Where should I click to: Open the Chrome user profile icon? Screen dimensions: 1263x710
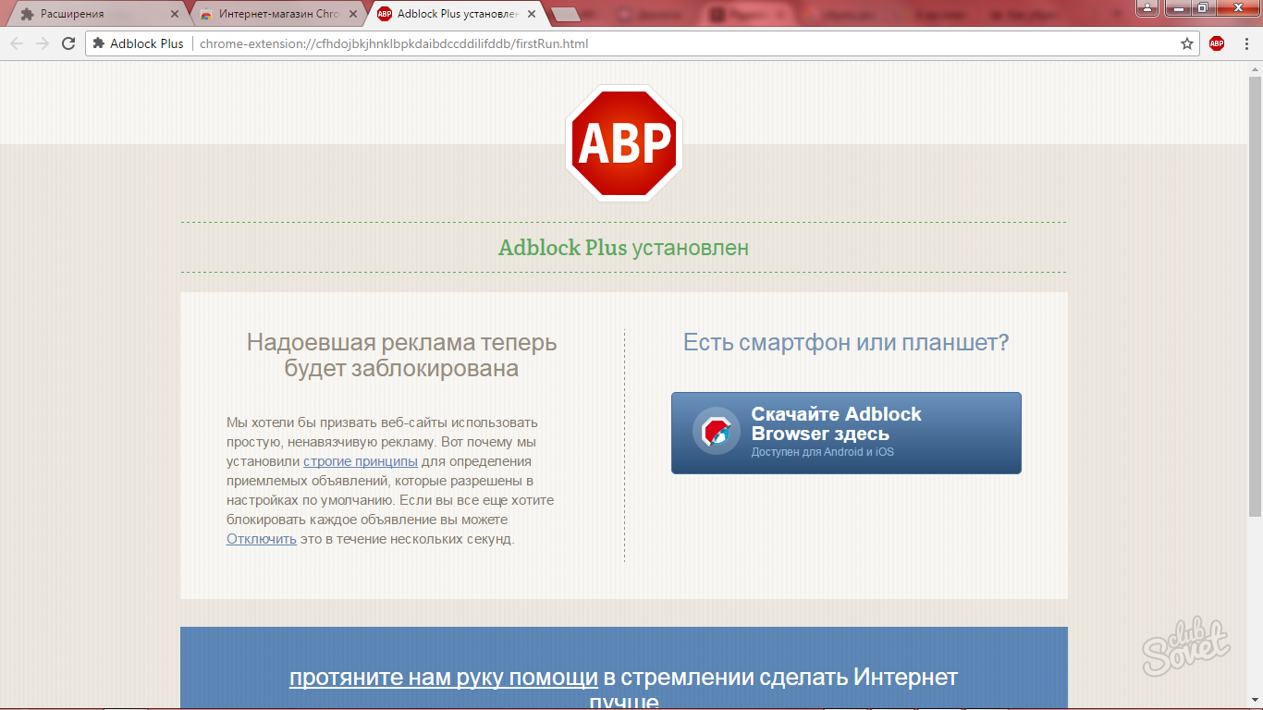coord(1147,8)
